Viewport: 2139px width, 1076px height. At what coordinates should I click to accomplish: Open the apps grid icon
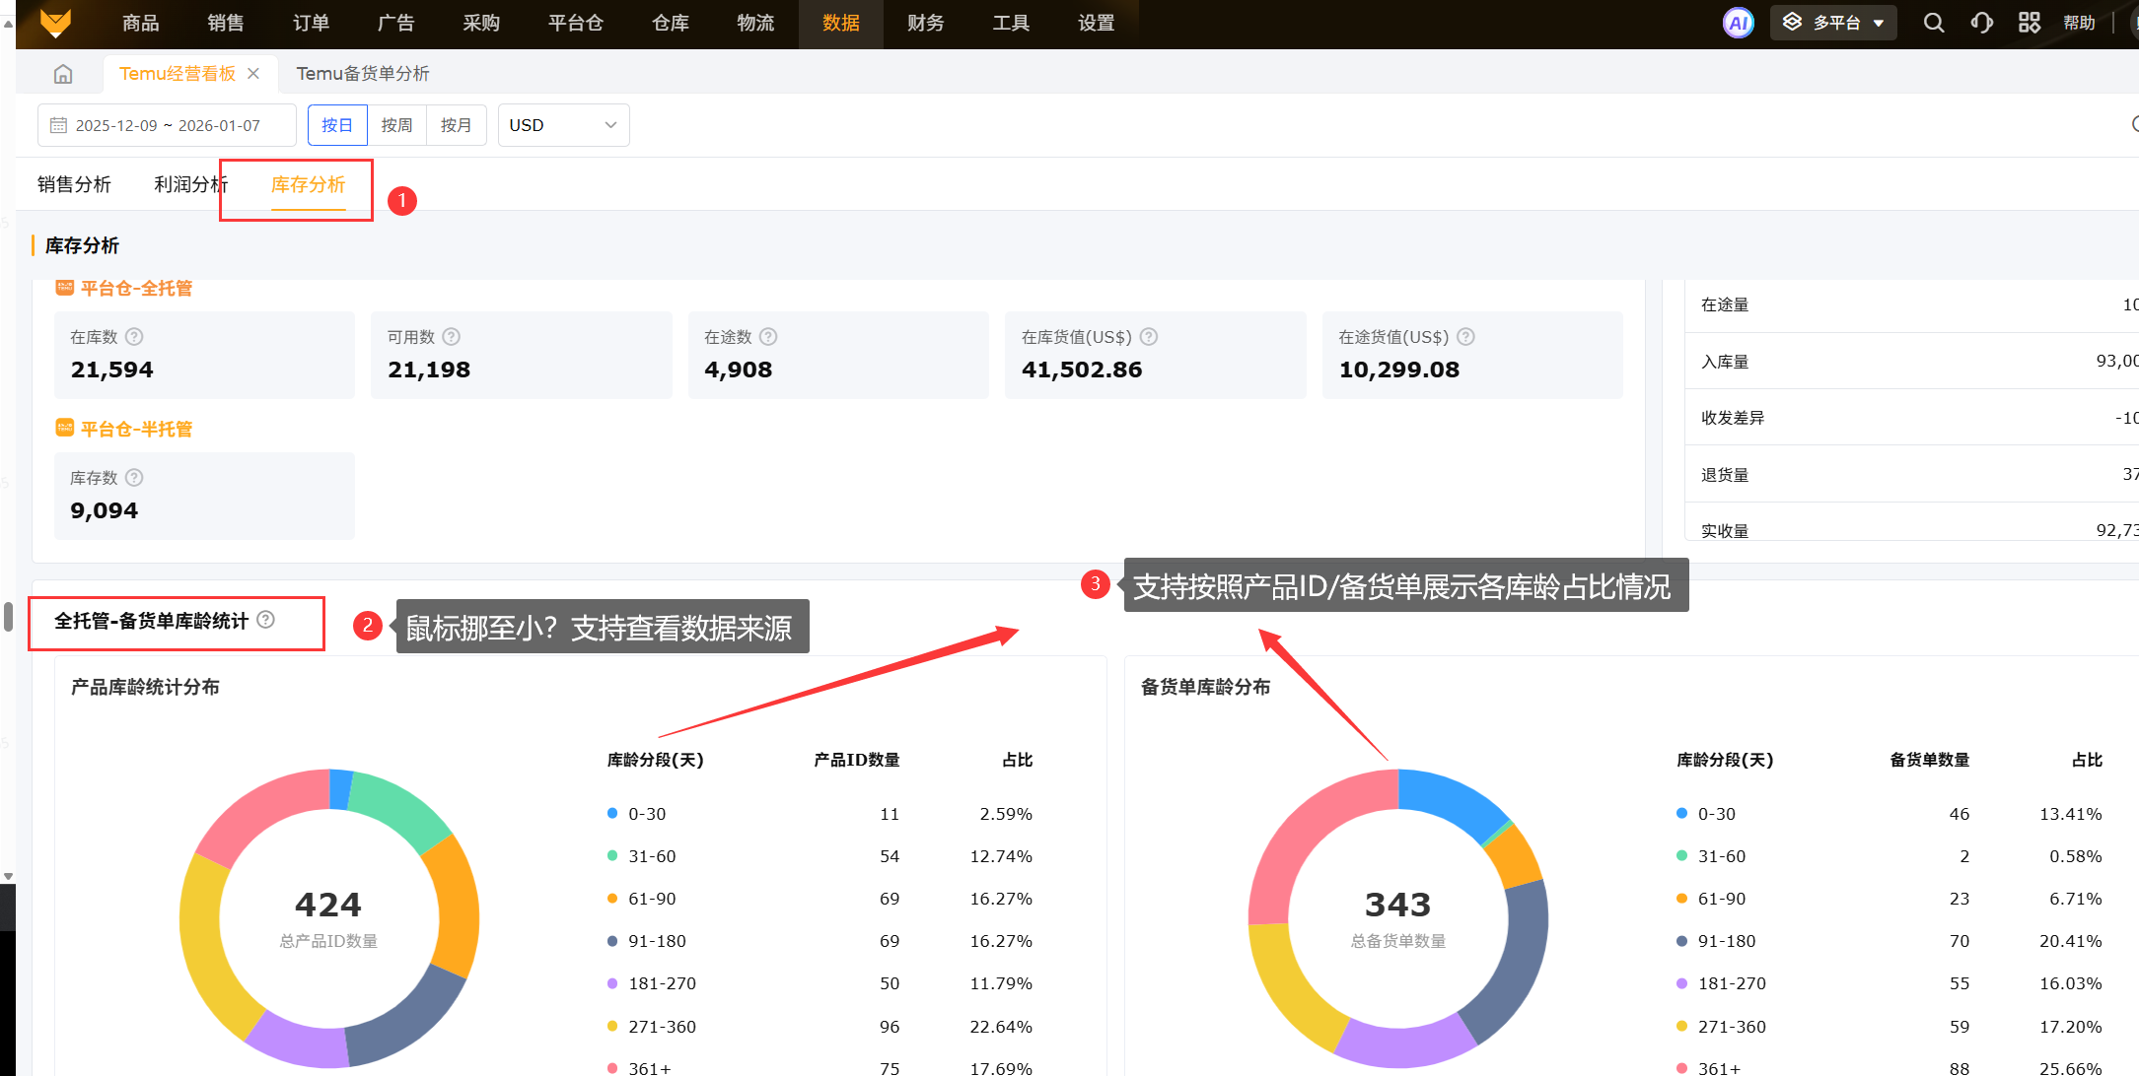pyautogui.click(x=2029, y=23)
